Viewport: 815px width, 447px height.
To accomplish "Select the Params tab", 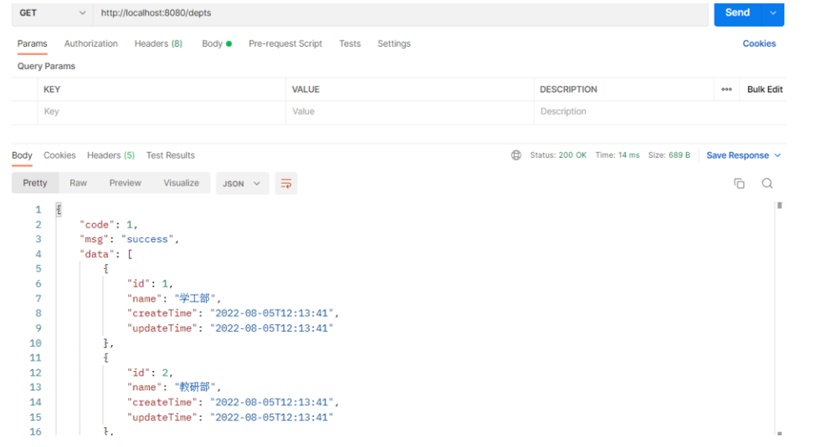I will 33,43.
